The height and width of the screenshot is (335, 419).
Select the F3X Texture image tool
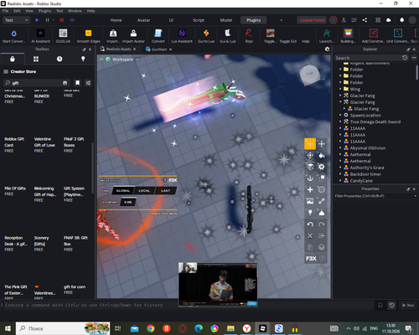[310, 201]
